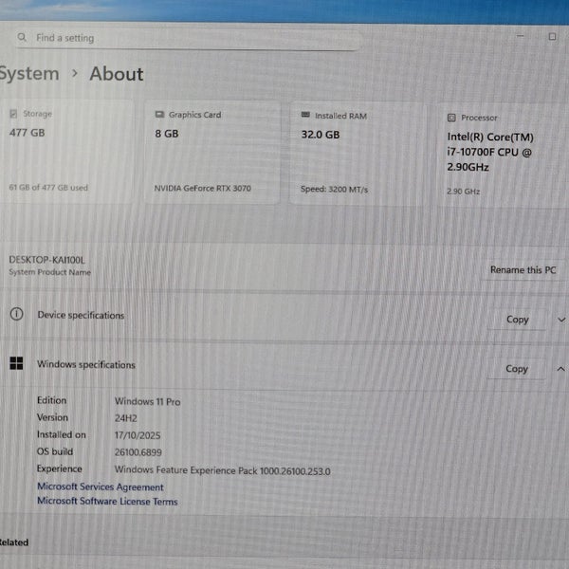Viewport: 569px width, 569px height.
Task: Click the Windows logo icon
Action: pos(16,364)
